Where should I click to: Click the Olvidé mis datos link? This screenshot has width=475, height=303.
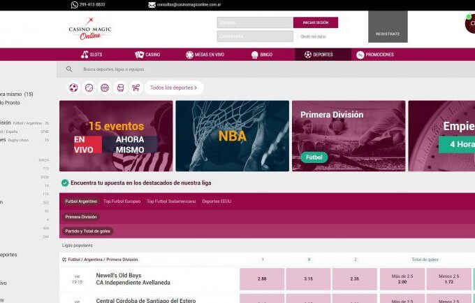click(313, 36)
